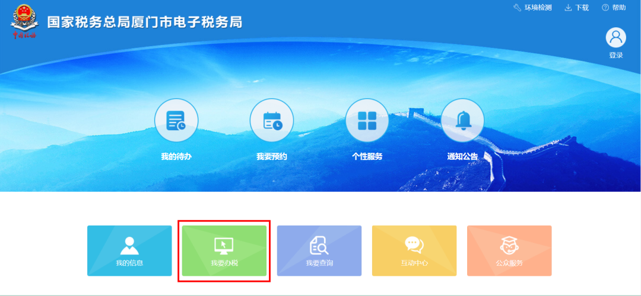The width and height of the screenshot is (641, 296).
Task: Click the 帮助 text link
Action: pyautogui.click(x=619, y=8)
